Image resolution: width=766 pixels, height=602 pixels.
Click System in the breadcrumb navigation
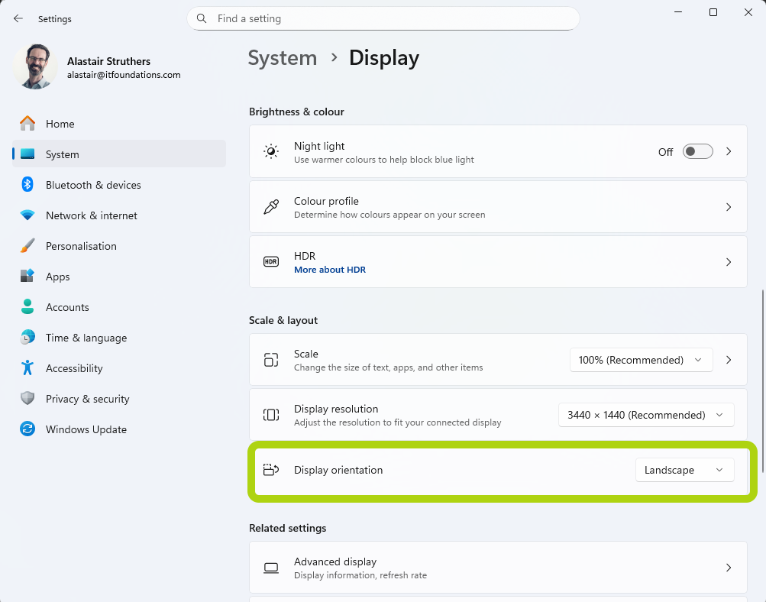(282, 57)
